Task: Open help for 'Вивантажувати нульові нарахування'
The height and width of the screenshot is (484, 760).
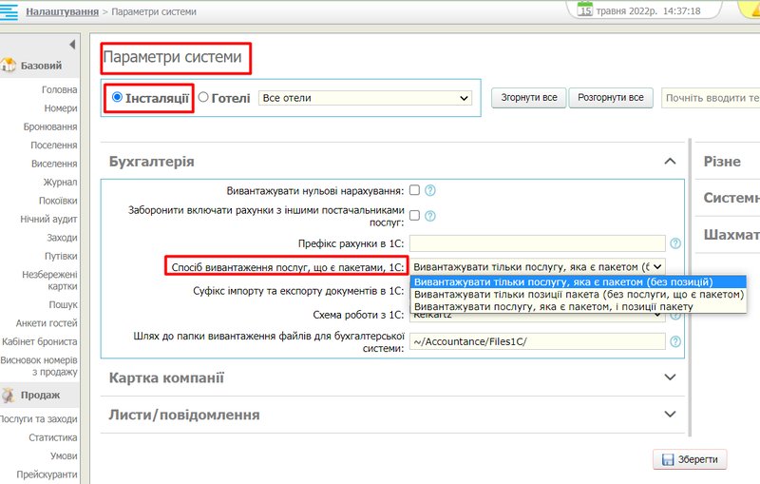Action: [x=429, y=190]
